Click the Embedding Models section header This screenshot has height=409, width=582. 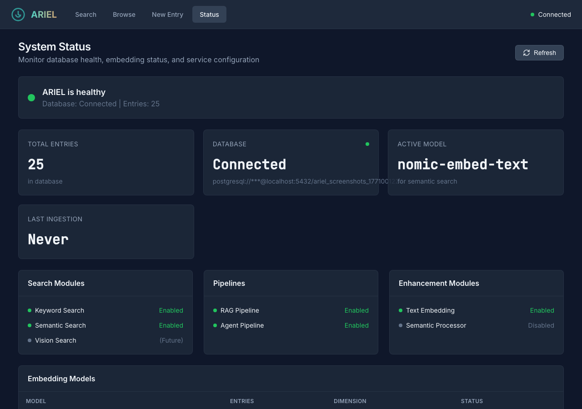click(x=61, y=379)
